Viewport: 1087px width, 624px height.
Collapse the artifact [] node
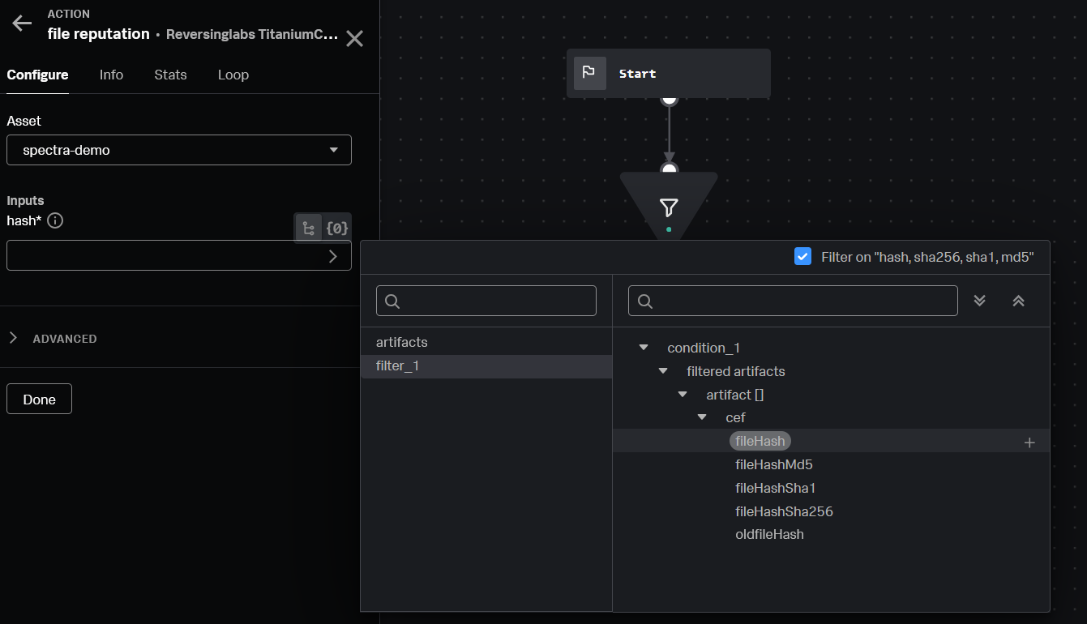point(683,395)
